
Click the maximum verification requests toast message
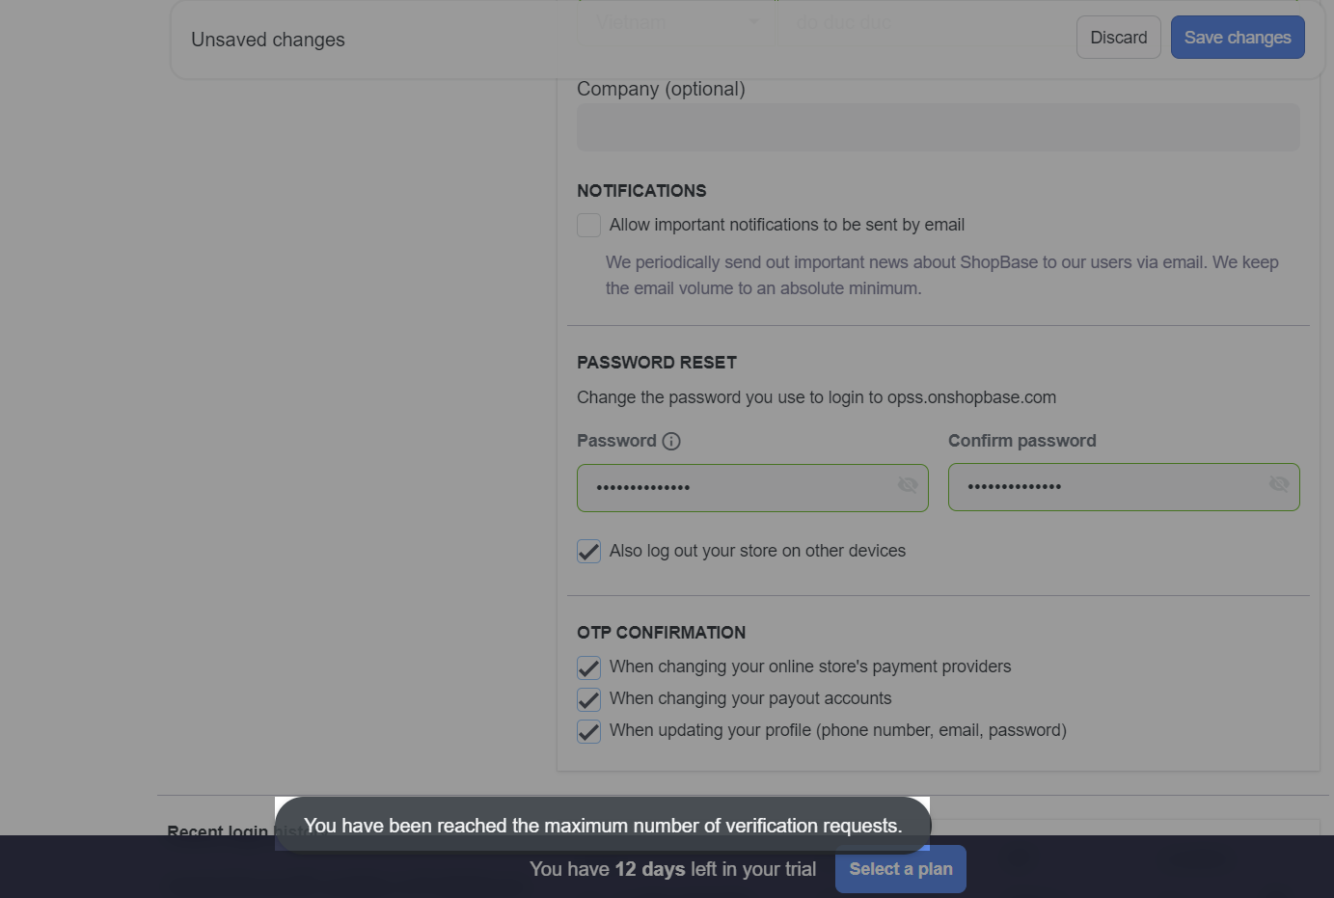click(x=603, y=826)
